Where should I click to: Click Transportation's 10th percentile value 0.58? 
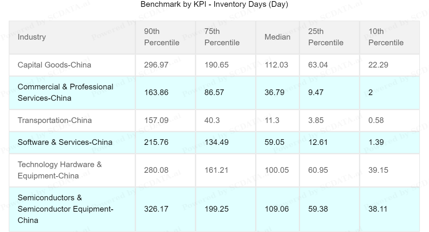tap(376, 121)
